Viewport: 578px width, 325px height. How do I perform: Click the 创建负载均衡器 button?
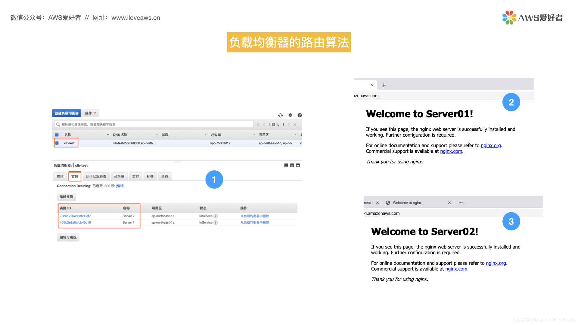(67, 113)
